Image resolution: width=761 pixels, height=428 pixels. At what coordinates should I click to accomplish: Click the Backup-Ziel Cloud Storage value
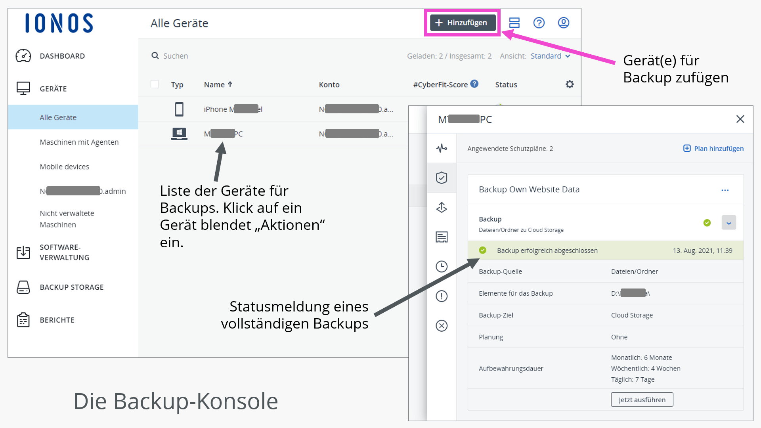click(632, 315)
